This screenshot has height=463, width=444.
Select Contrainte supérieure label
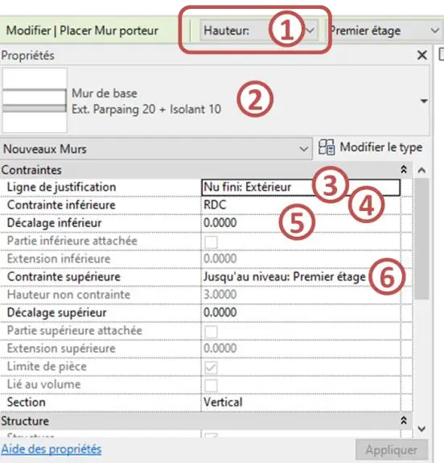[x=64, y=277]
